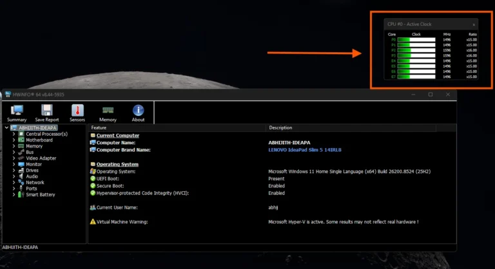The height and width of the screenshot is (269, 495).
Task: Select the Central Processor(s) chip icon
Action: tap(21, 134)
